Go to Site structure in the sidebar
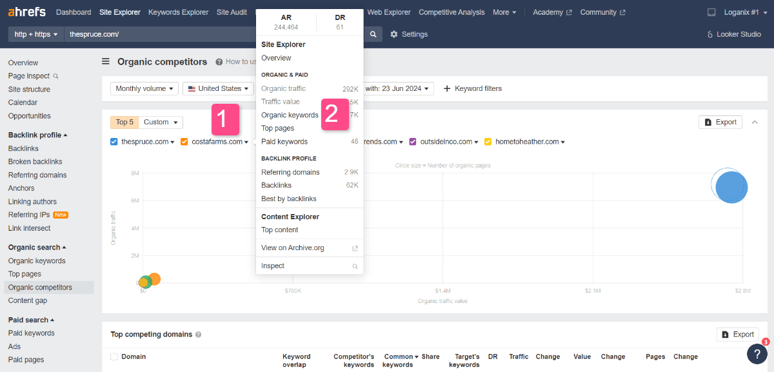The image size is (774, 372). coord(29,90)
